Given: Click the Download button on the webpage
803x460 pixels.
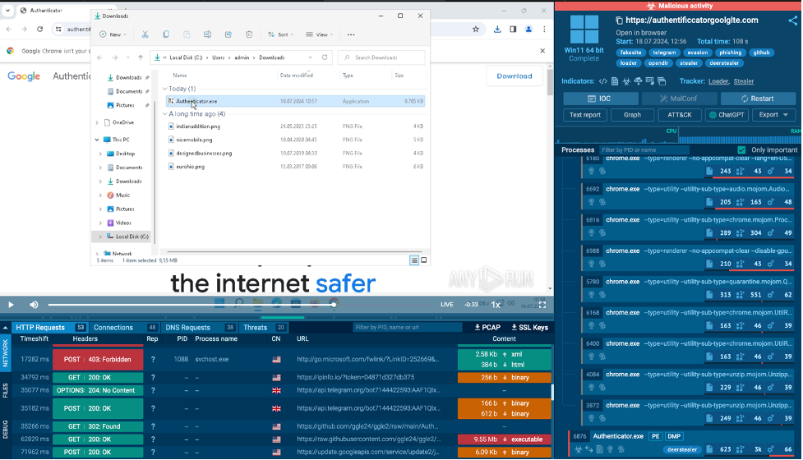Looking at the screenshot, I should click(x=515, y=76).
